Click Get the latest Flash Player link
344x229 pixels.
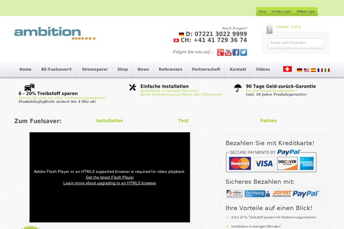tap(110, 177)
